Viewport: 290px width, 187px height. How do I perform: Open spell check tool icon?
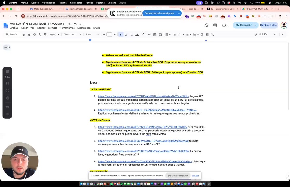click(x=40, y=35)
